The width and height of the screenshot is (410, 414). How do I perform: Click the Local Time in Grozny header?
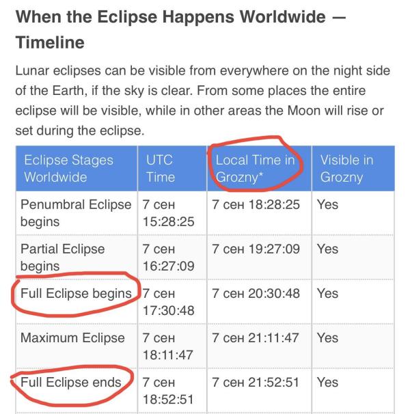coord(255,168)
